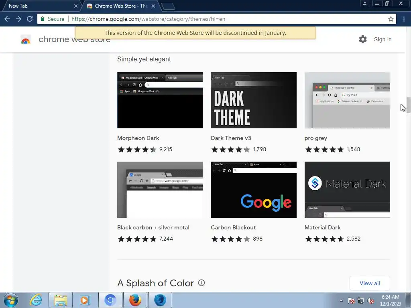Close the New Tab tab
411x308 pixels.
click(76, 6)
